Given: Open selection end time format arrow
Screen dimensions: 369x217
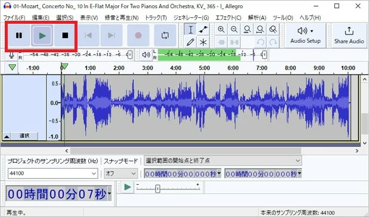Looking at the screenshot, I should pos(300,174).
